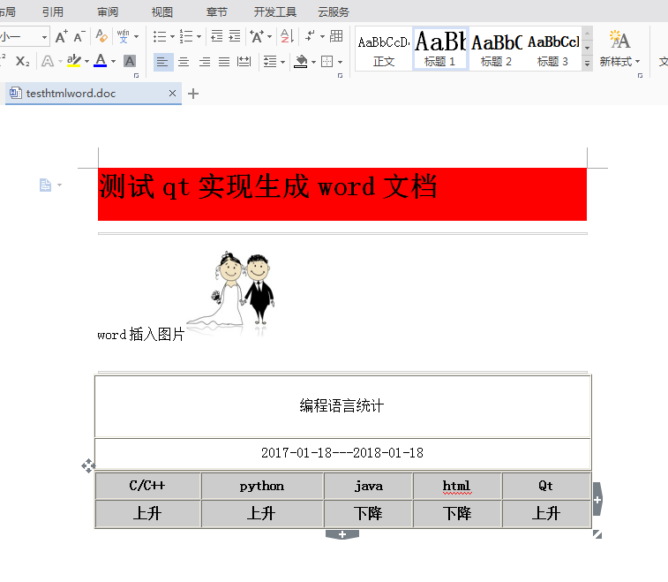This screenshot has width=668, height=582.
Task: Apply bullet list formatting
Action: coord(160,36)
